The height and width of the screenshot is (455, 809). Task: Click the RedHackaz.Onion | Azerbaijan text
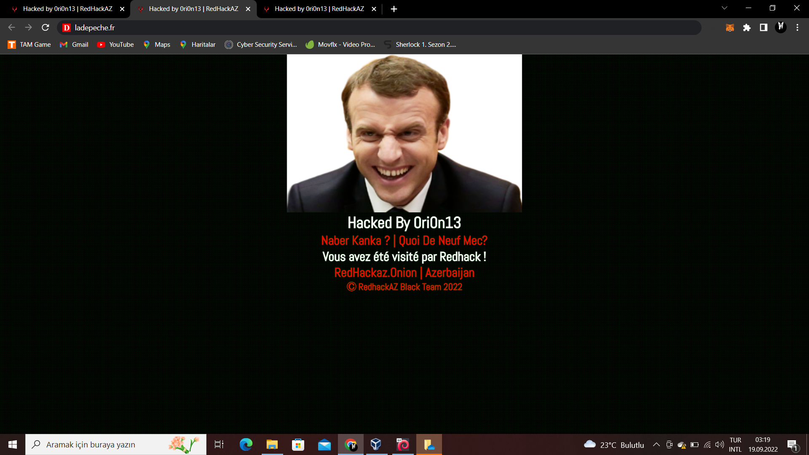point(404,273)
